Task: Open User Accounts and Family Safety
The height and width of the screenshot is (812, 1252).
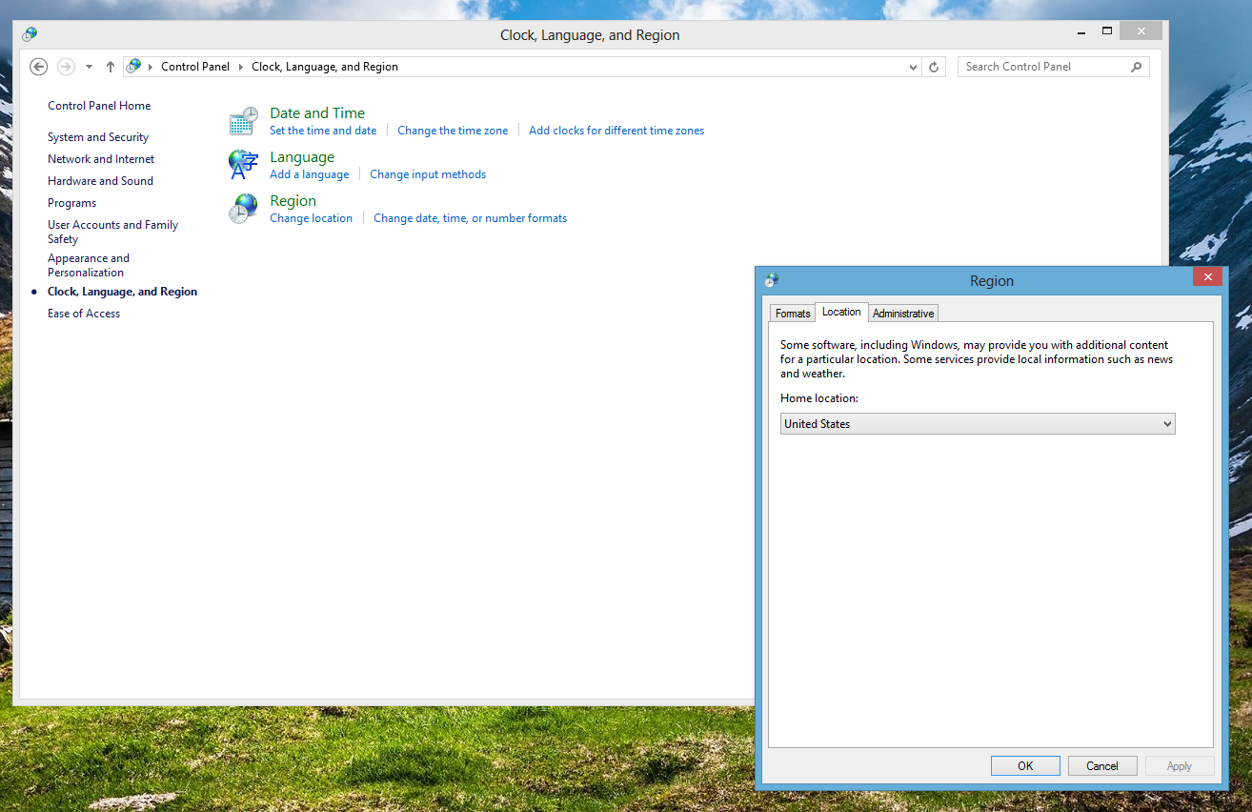Action: point(113,232)
